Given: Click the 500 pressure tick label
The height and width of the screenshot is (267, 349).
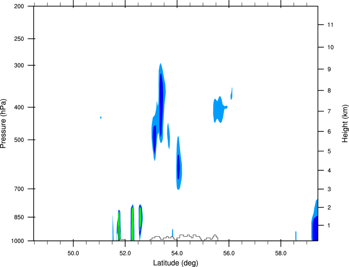Looking at the screenshot, I should [19, 140].
